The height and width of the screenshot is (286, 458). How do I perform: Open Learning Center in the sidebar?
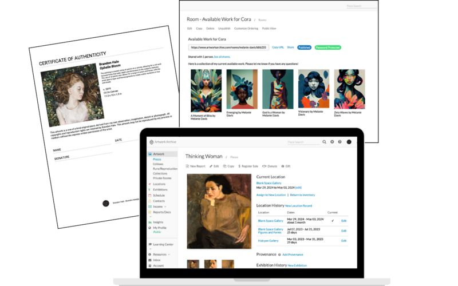pyautogui.click(x=163, y=244)
